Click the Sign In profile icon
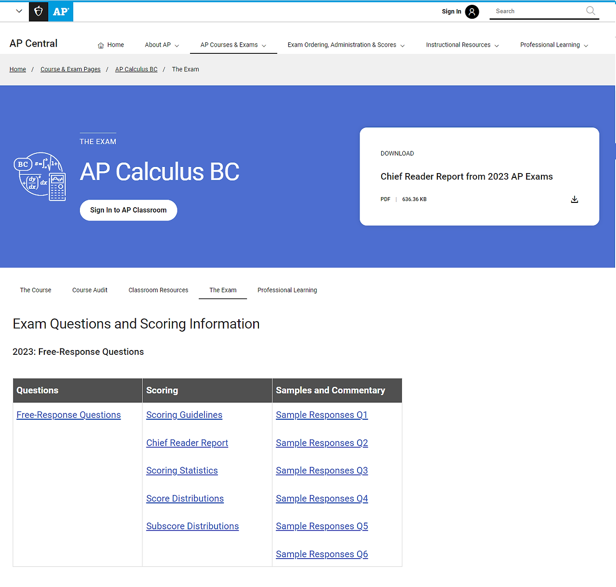 tap(472, 12)
